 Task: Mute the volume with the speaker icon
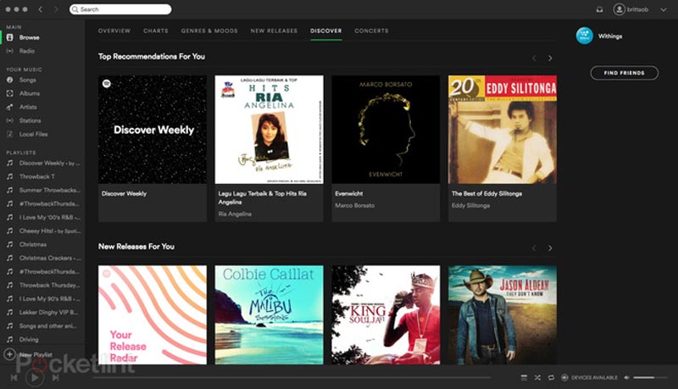(x=627, y=377)
